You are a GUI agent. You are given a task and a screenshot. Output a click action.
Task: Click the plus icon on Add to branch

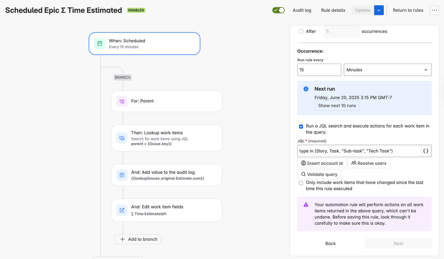click(x=122, y=239)
